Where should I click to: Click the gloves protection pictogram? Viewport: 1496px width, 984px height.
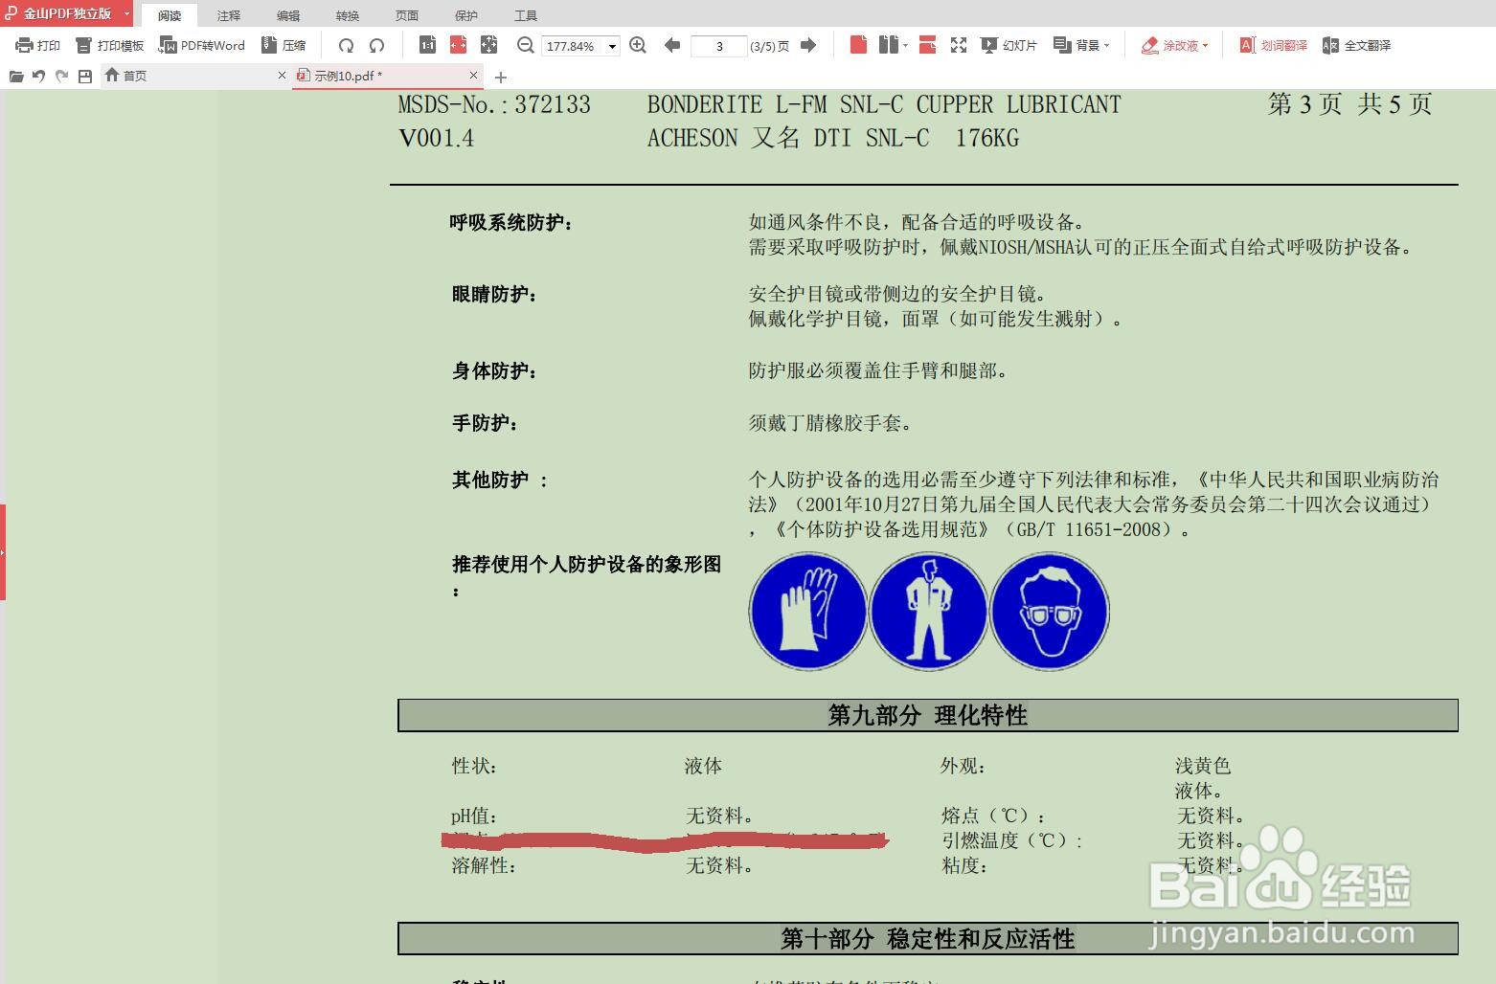click(807, 612)
